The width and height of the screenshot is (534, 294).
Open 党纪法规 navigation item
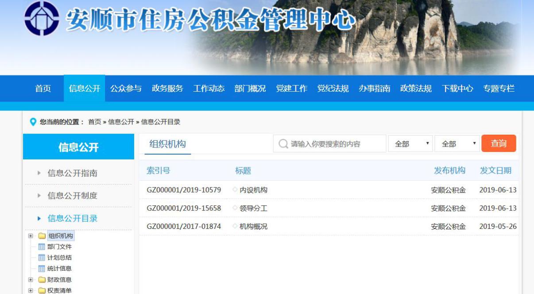333,89
